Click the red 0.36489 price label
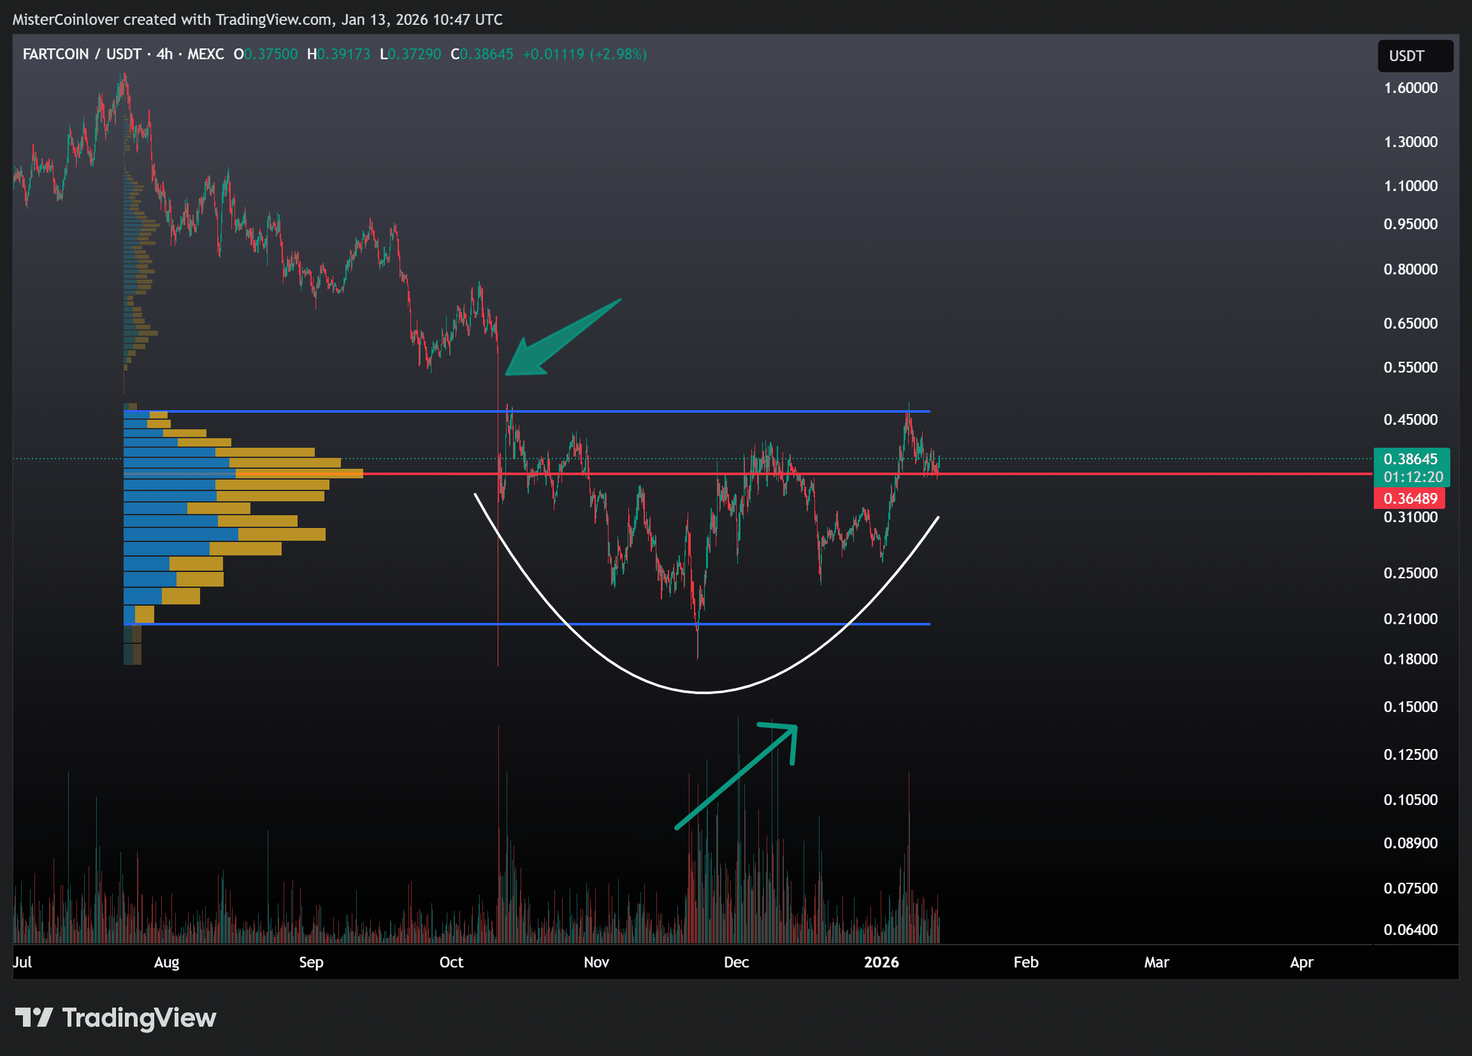 [1410, 498]
